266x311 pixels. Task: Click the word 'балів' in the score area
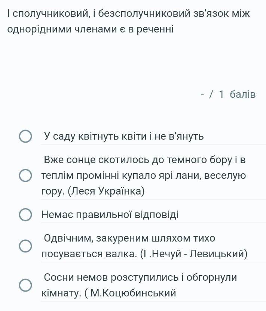click(x=243, y=94)
